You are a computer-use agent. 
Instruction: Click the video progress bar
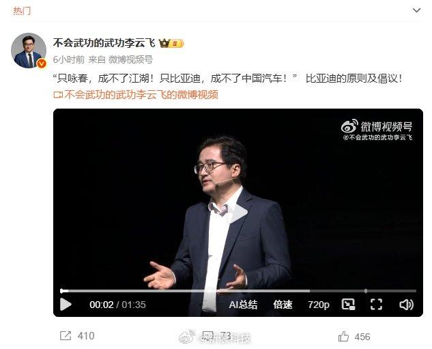point(238,291)
